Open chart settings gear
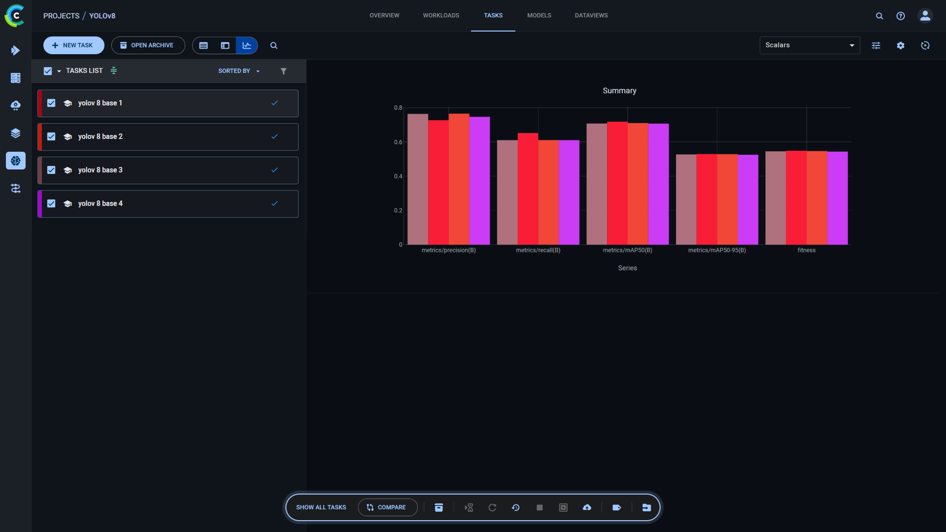The image size is (946, 532). [x=901, y=45]
